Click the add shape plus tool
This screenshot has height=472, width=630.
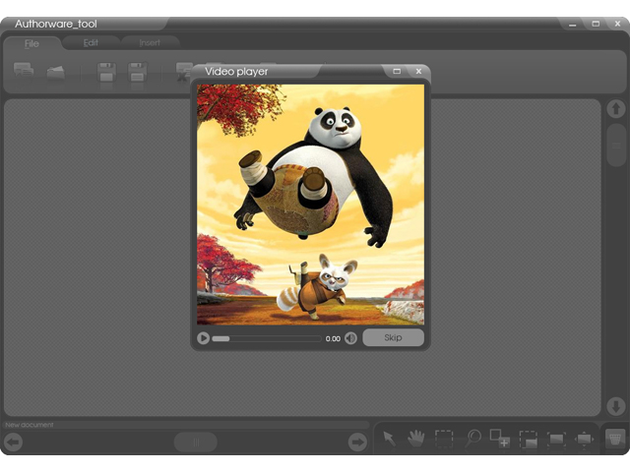pos(500,439)
